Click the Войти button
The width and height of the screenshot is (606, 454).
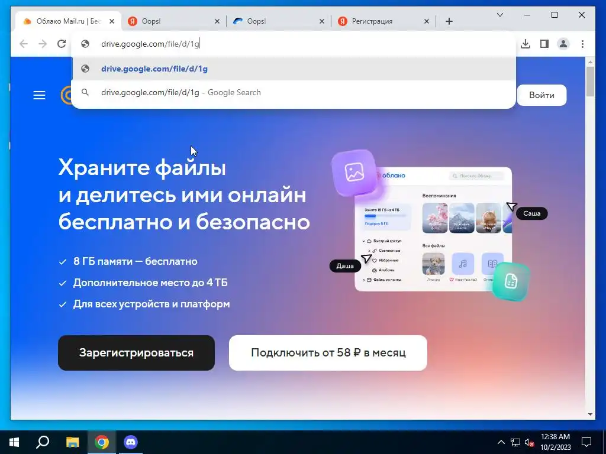(x=541, y=95)
